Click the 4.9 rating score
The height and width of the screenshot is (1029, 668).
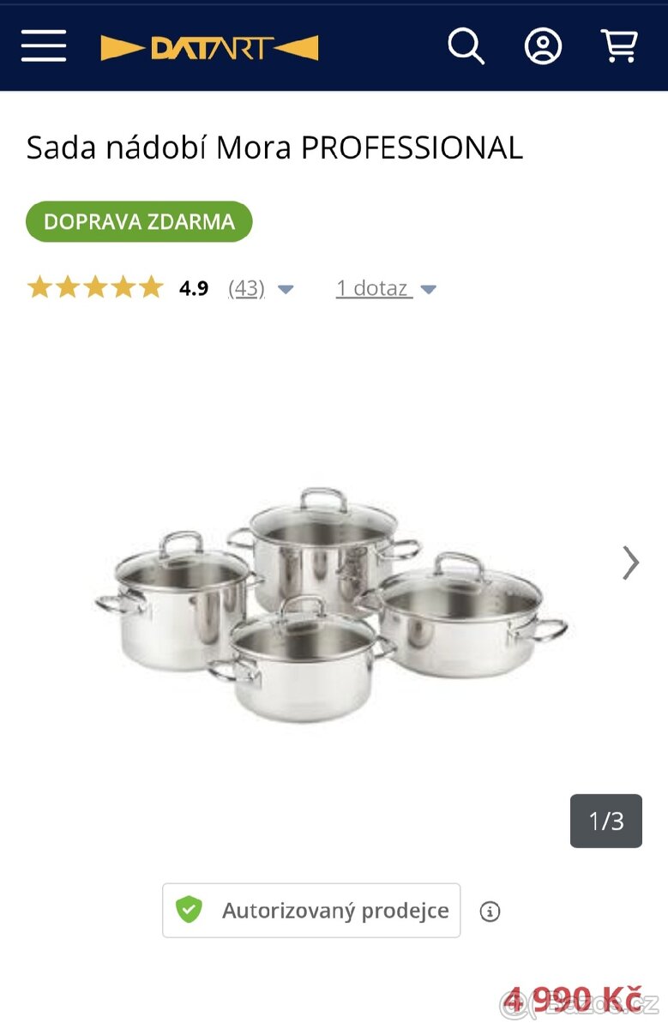194,288
